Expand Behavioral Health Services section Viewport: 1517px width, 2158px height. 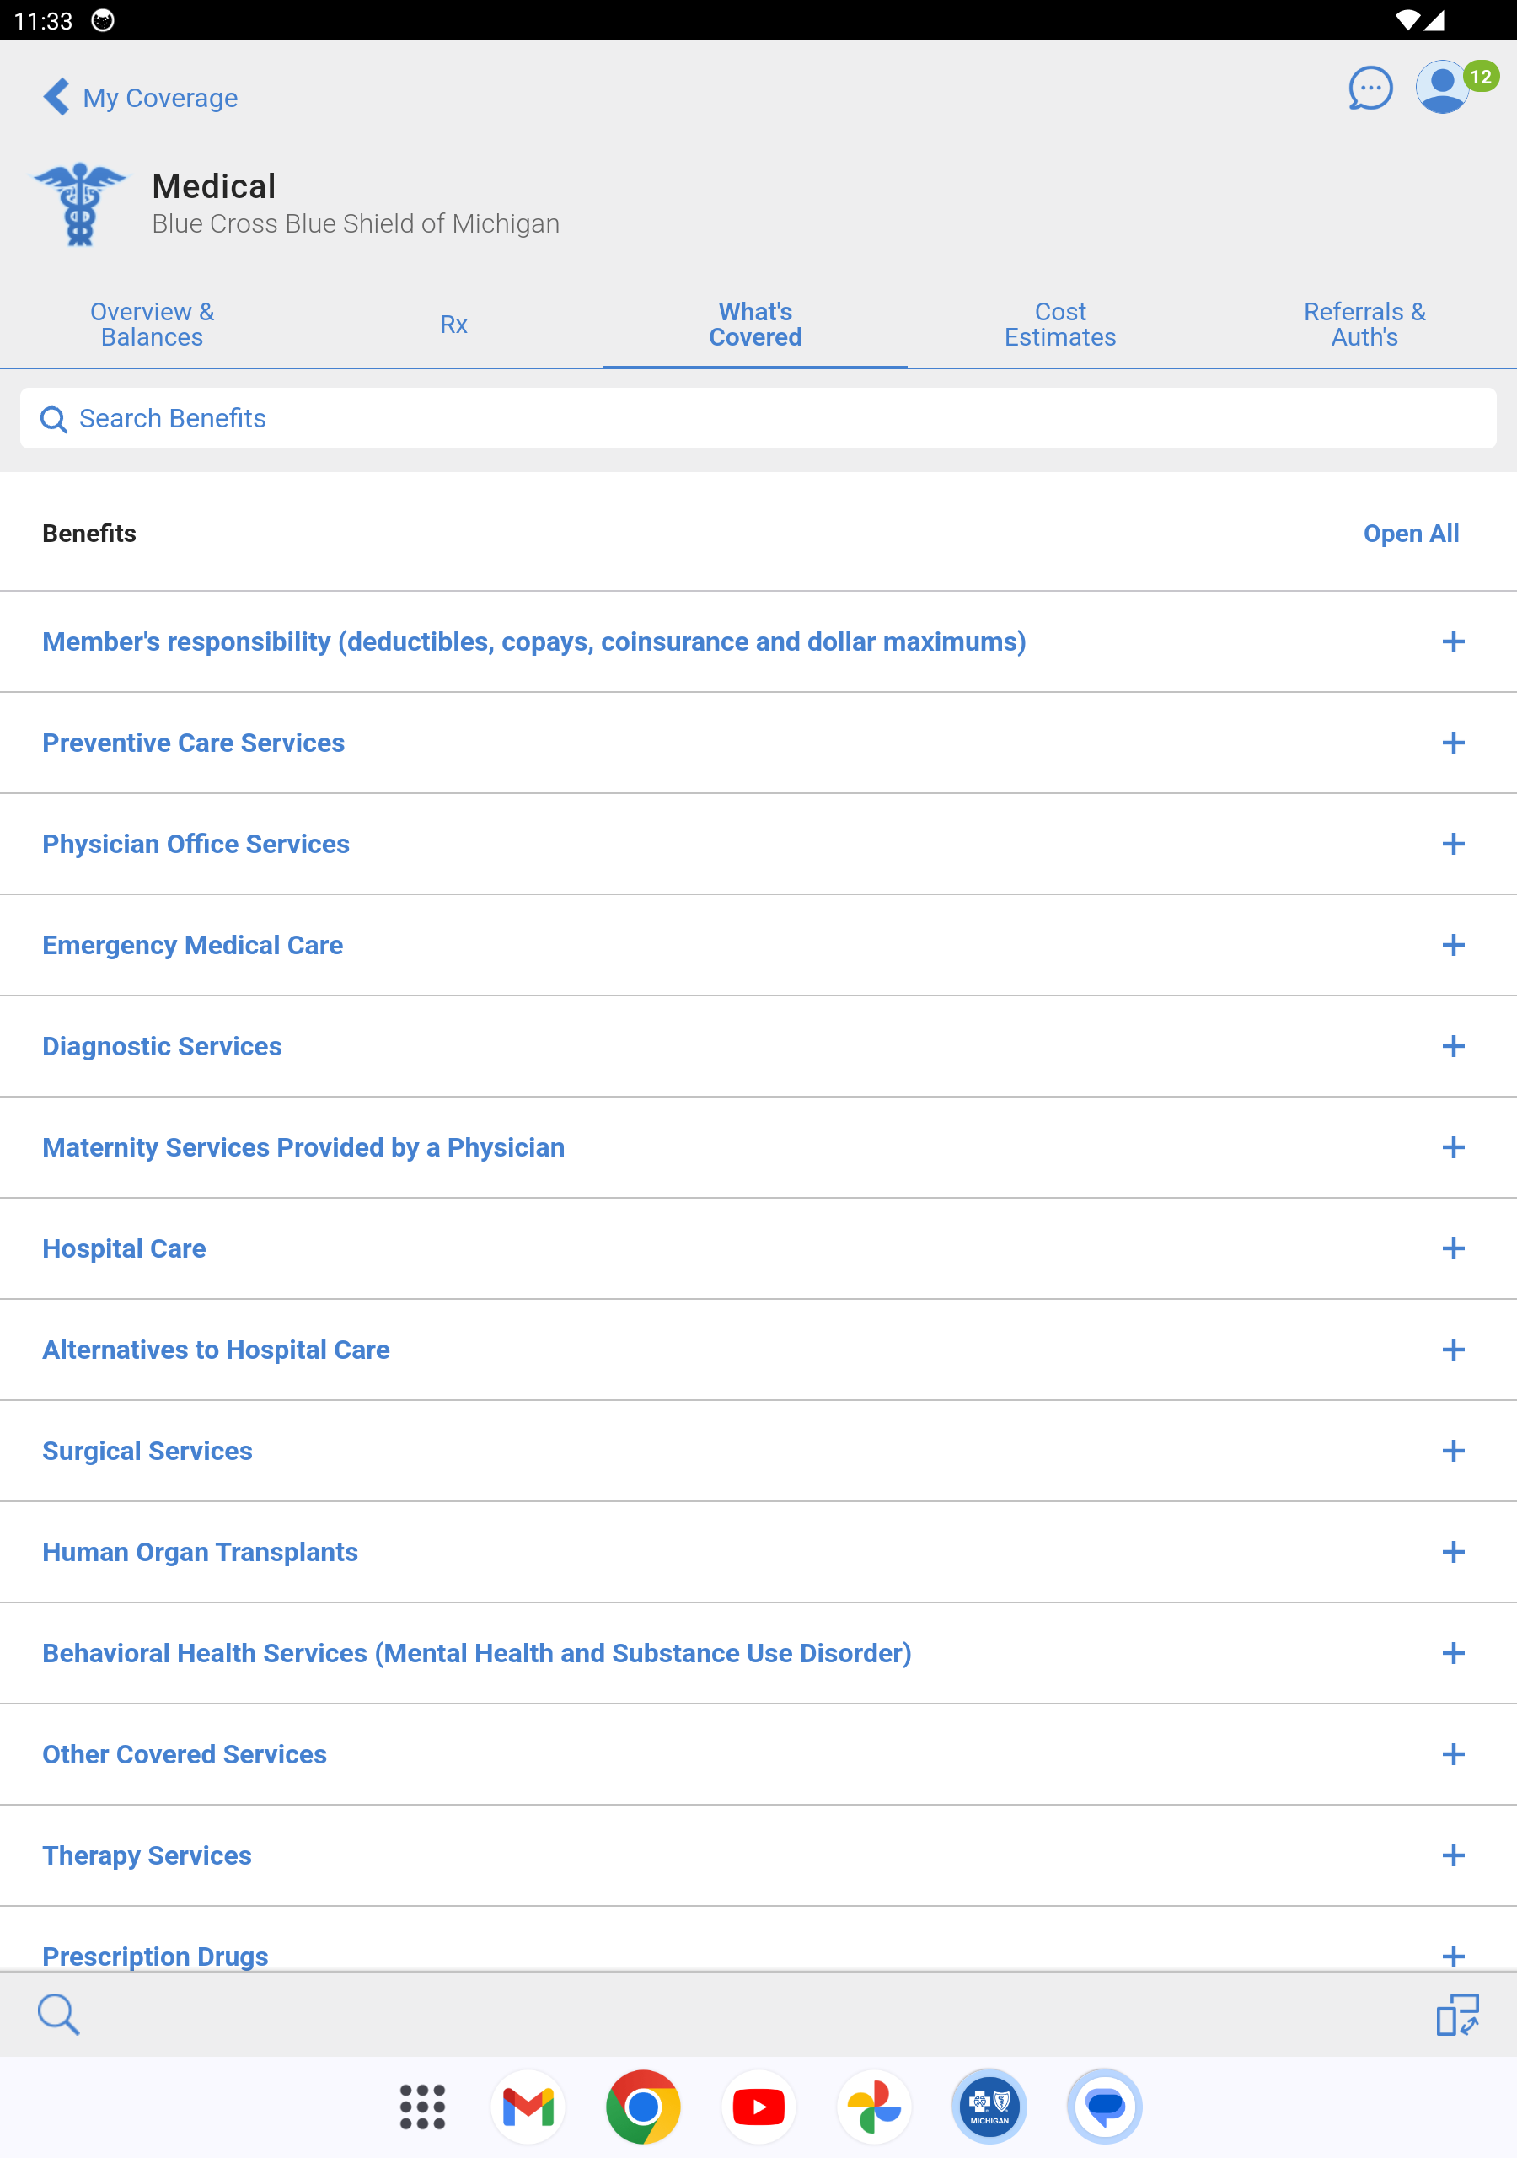[1452, 1652]
